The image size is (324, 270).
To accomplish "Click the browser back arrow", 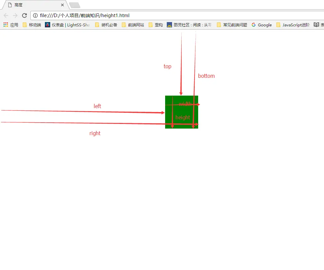I will point(6,15).
